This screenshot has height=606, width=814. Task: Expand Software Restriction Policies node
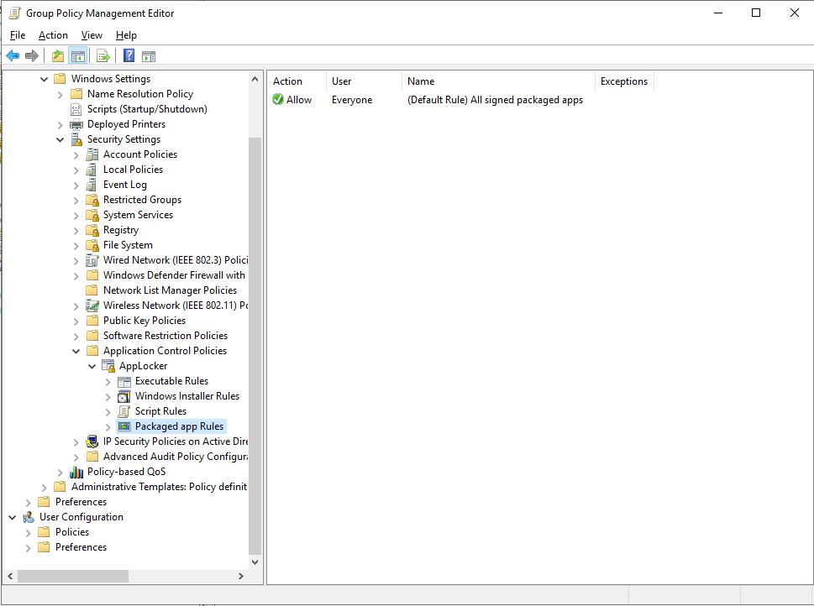tap(76, 337)
